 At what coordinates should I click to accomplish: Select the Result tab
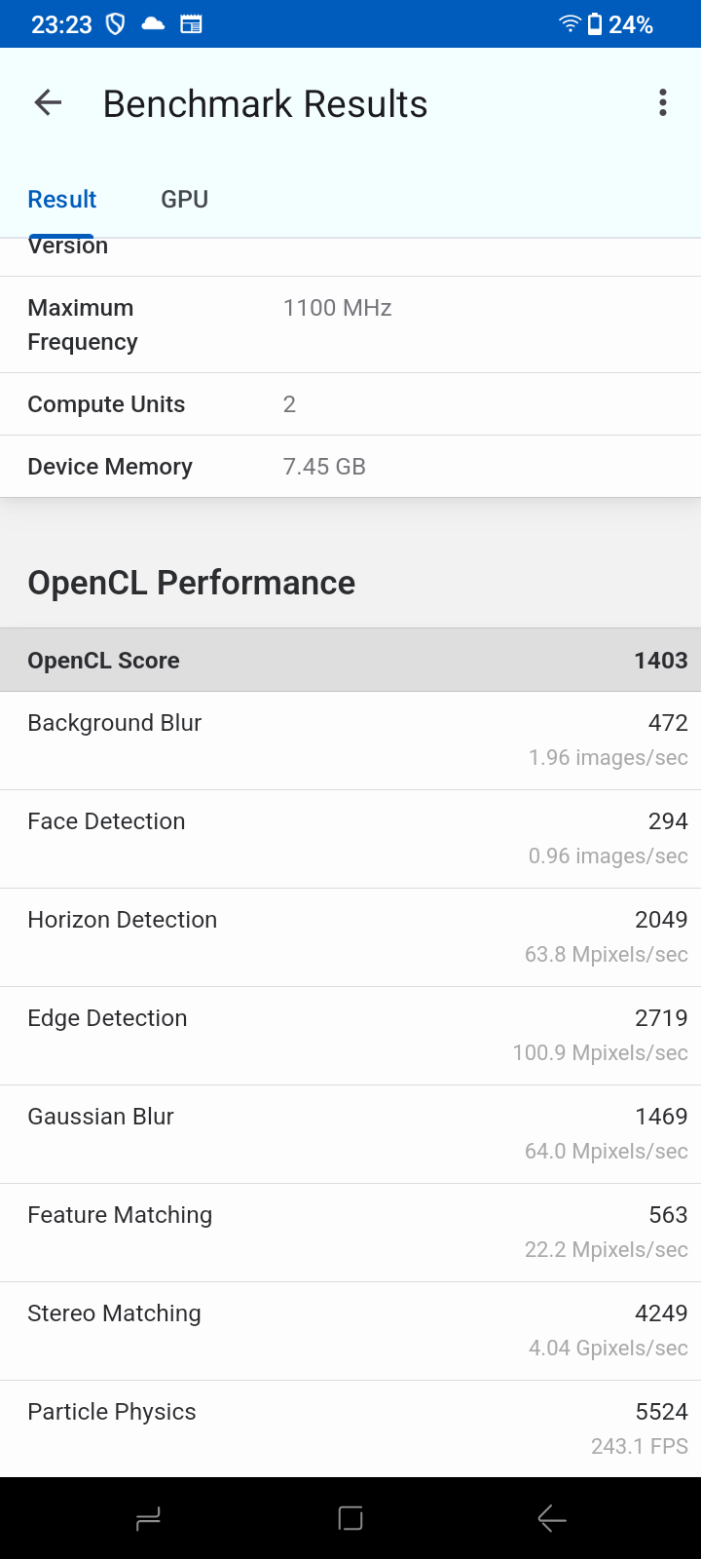click(62, 199)
